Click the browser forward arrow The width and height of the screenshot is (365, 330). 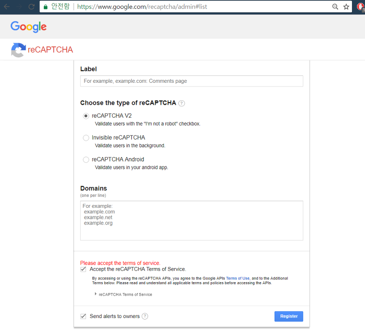coord(19,7)
